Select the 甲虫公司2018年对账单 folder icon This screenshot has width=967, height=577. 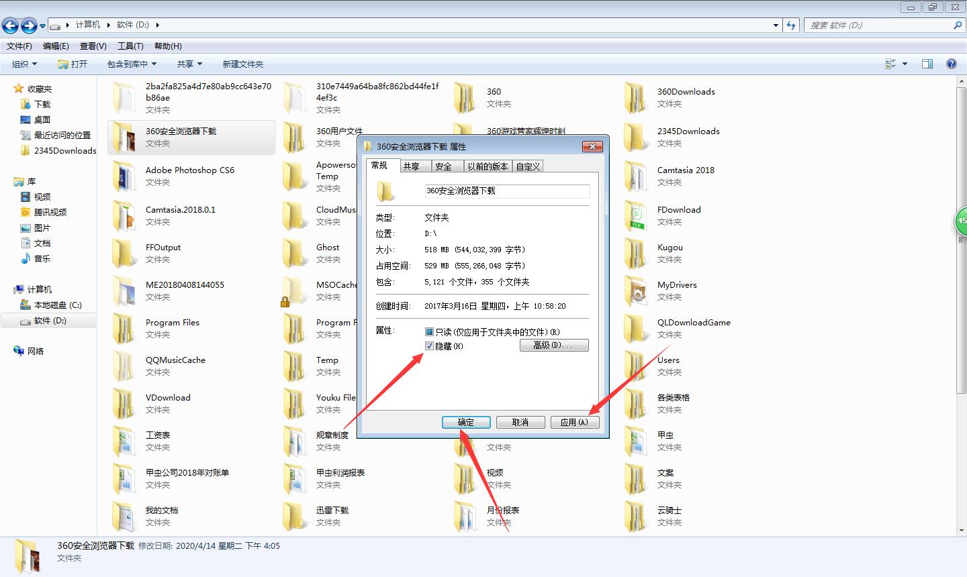coord(124,478)
